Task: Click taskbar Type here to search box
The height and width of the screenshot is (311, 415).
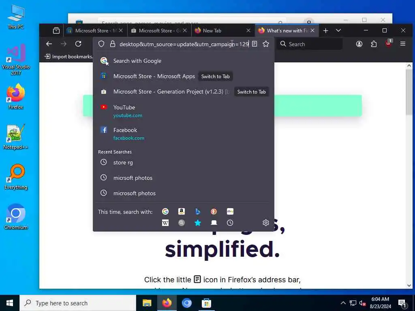Action: (78, 303)
